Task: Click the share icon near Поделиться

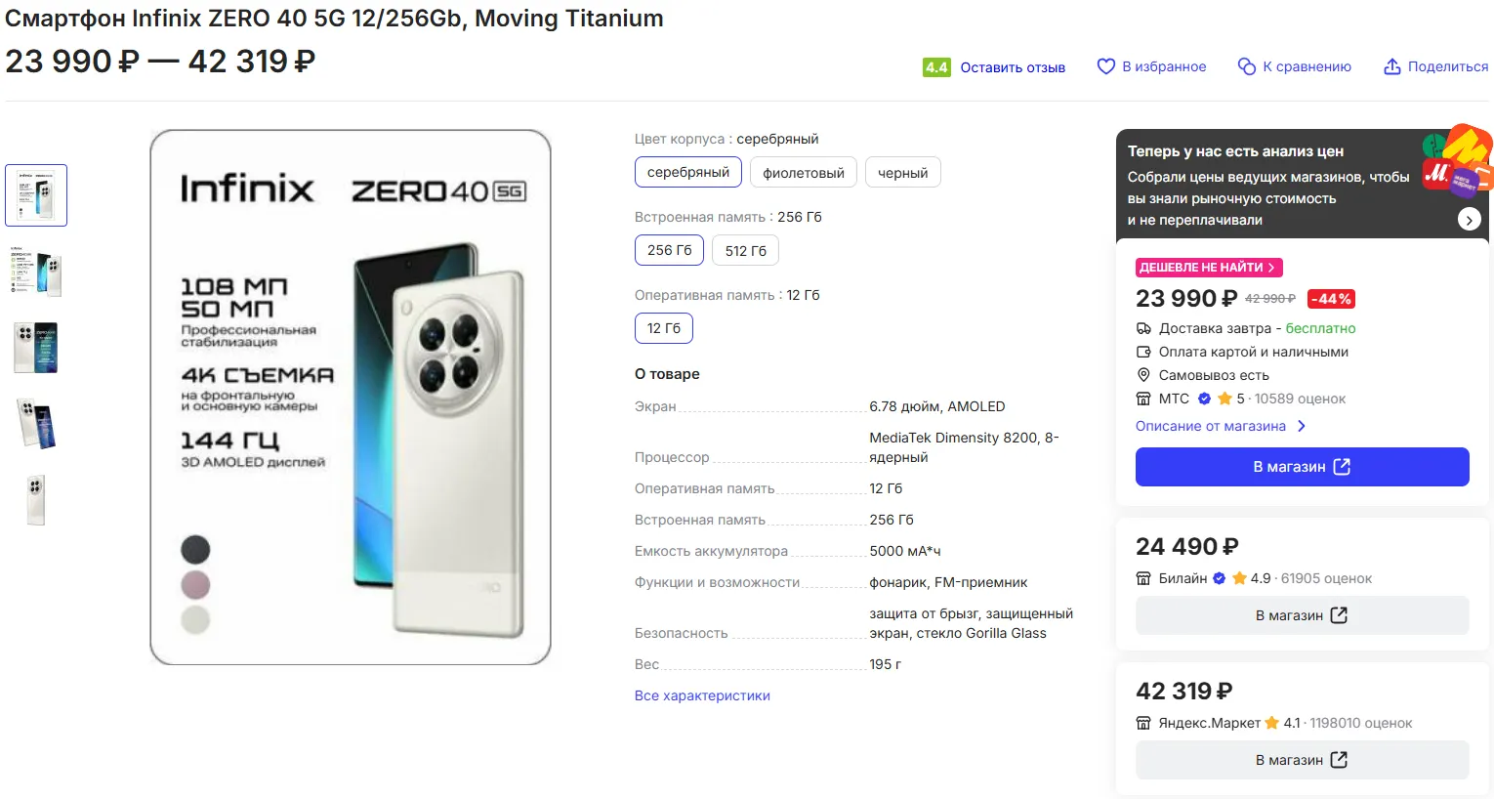Action: coord(1391,66)
